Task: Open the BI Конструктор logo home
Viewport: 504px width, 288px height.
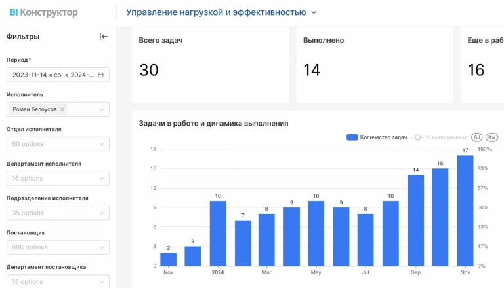Action: click(42, 12)
